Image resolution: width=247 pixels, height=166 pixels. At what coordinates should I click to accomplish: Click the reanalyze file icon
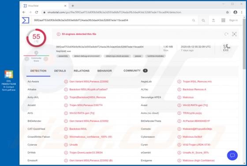coord(226,34)
